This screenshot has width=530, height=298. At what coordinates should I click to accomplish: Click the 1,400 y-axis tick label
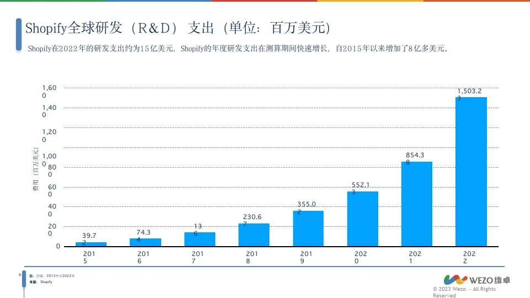(x=49, y=111)
